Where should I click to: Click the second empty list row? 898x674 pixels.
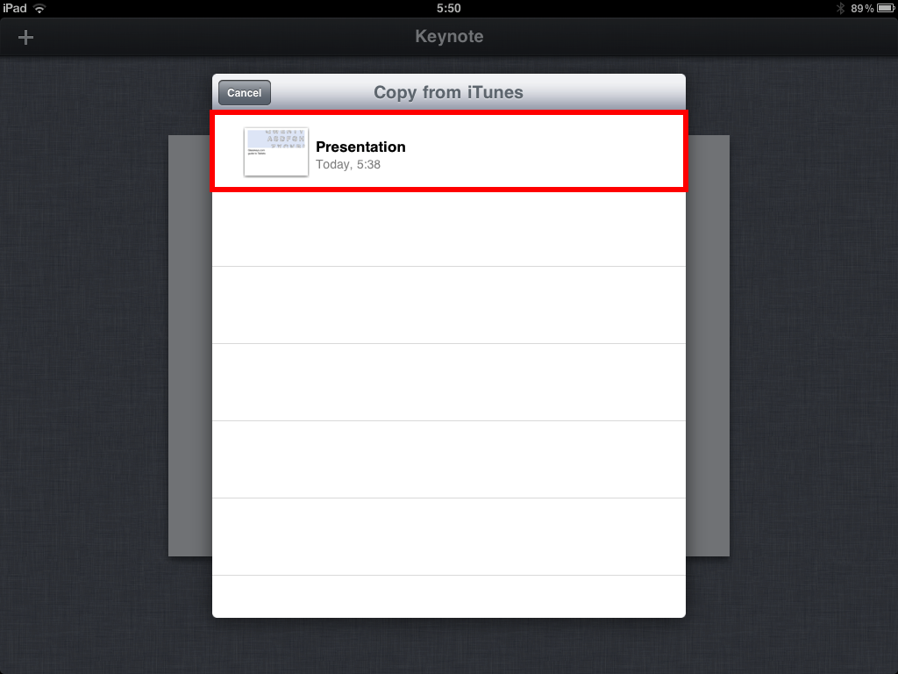click(449, 305)
